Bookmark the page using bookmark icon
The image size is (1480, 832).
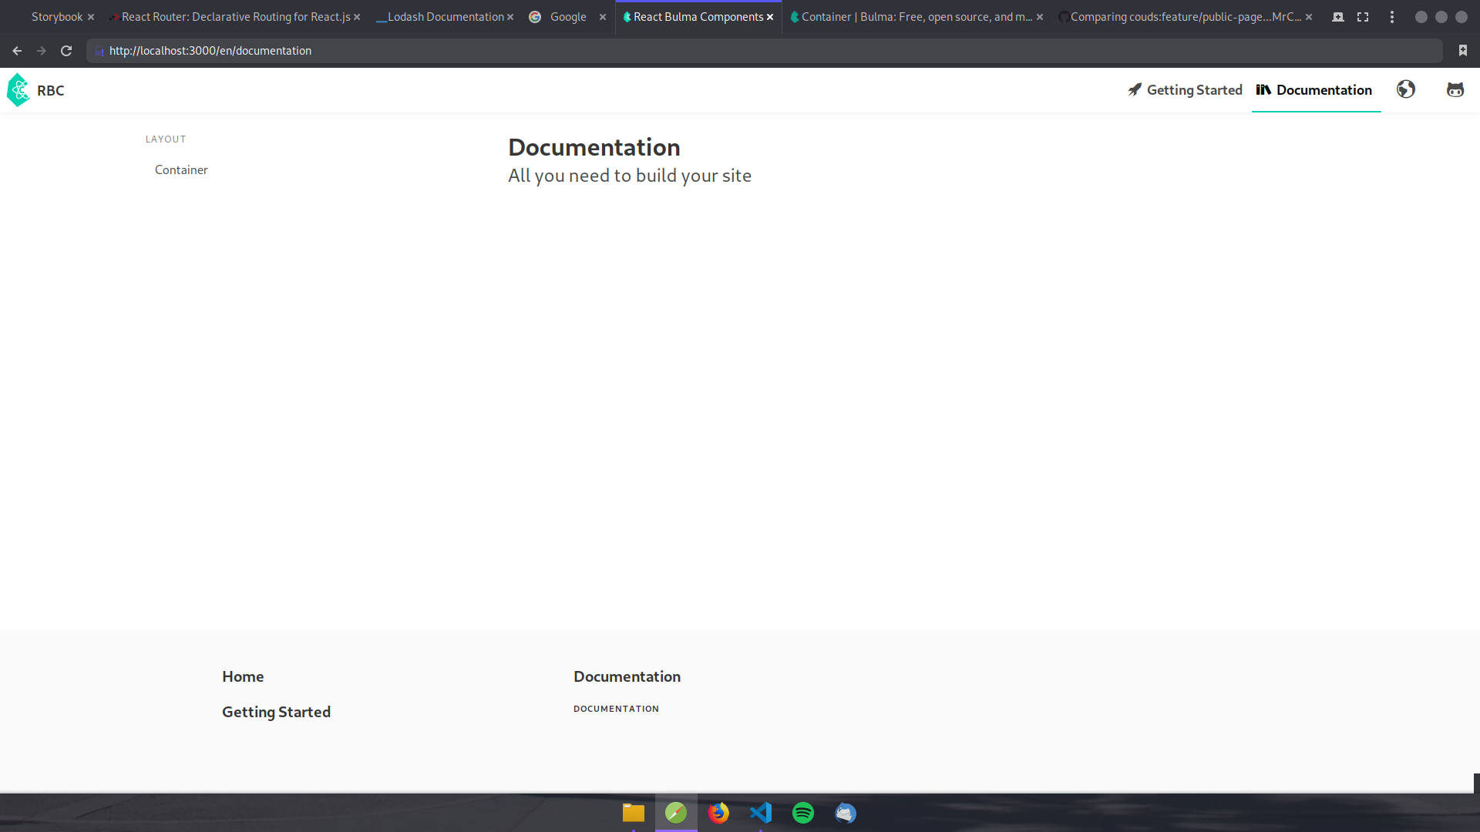1462,51
